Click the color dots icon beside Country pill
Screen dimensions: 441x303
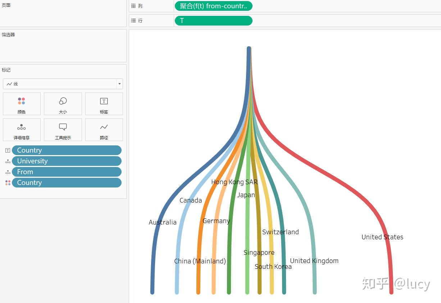click(8, 183)
